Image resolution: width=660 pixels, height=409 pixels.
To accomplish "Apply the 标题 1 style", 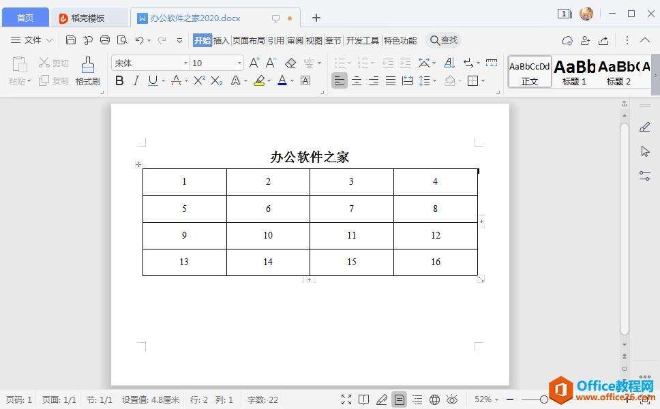I will coord(574,72).
